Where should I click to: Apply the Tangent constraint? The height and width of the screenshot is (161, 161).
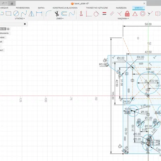click(x=96, y=14)
